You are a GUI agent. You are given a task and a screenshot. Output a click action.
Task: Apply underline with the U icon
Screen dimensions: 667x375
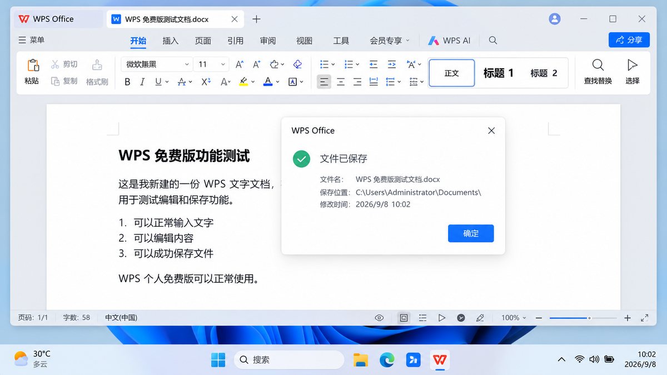tap(158, 82)
